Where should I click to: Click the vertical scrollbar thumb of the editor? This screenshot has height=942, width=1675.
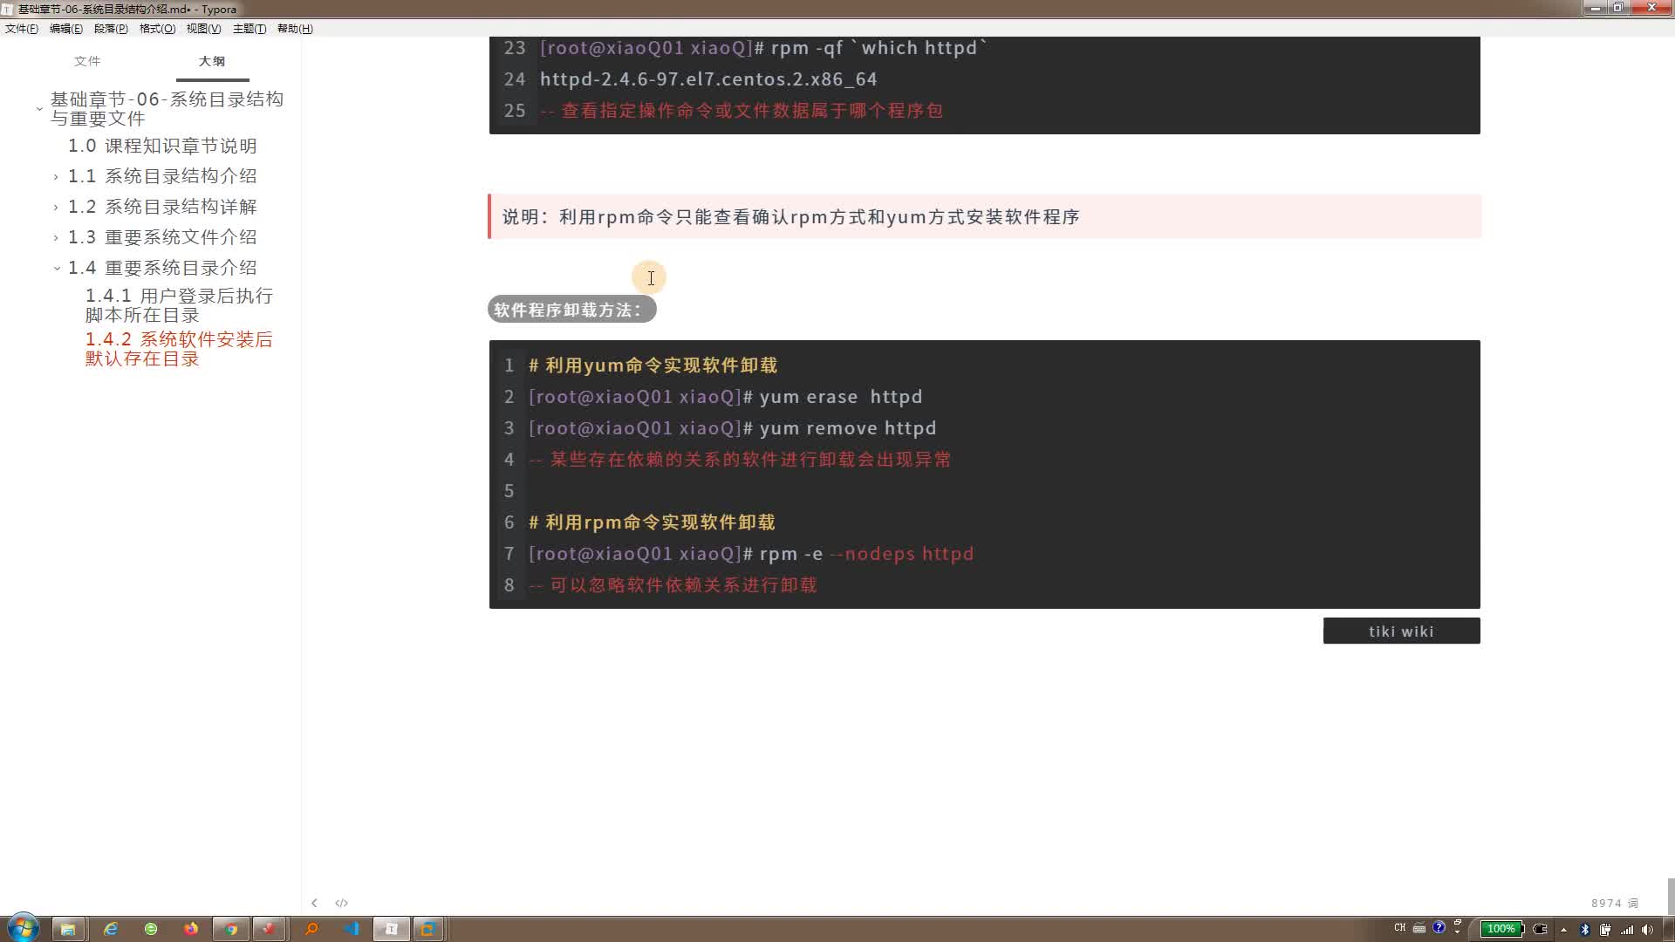[x=1671, y=895]
